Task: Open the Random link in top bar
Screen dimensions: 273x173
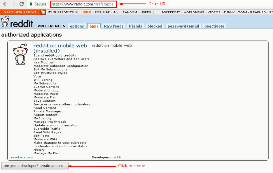Action: [130, 12]
